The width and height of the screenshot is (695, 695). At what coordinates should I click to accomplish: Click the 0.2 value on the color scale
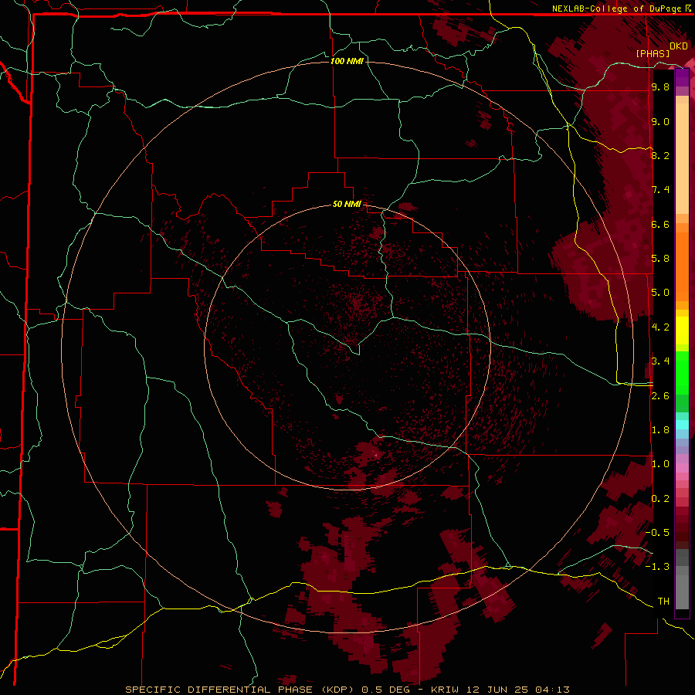coord(660,499)
